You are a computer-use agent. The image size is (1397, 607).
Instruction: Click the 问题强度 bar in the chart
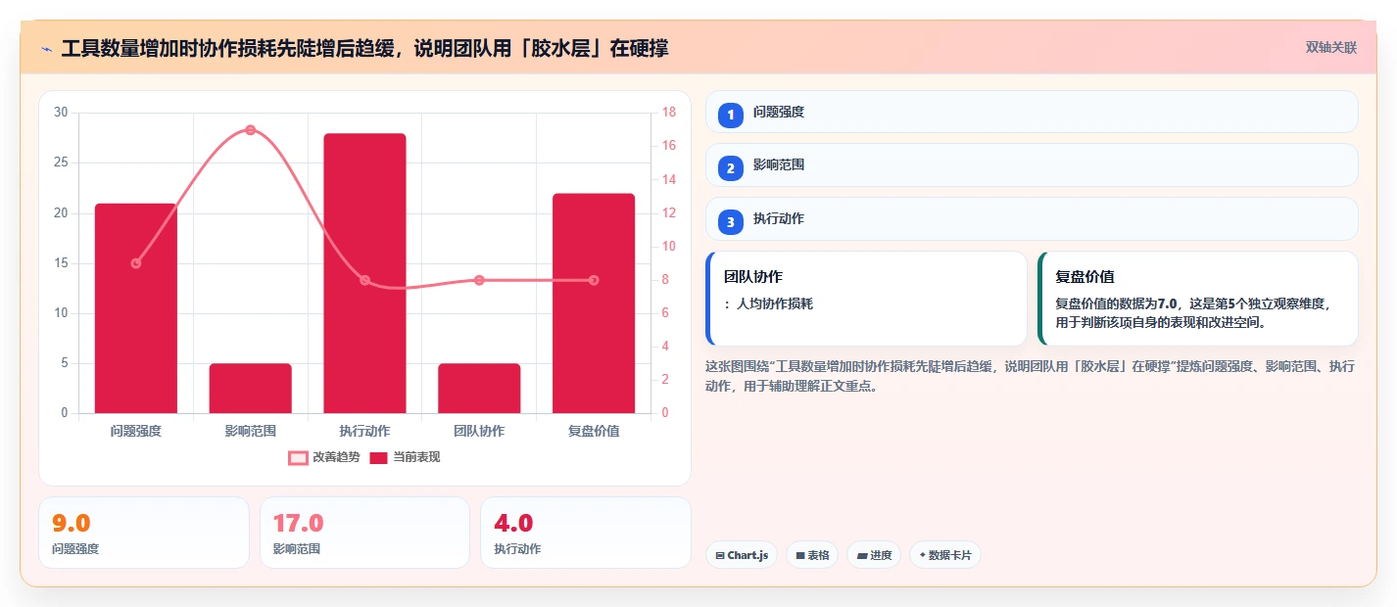136,308
